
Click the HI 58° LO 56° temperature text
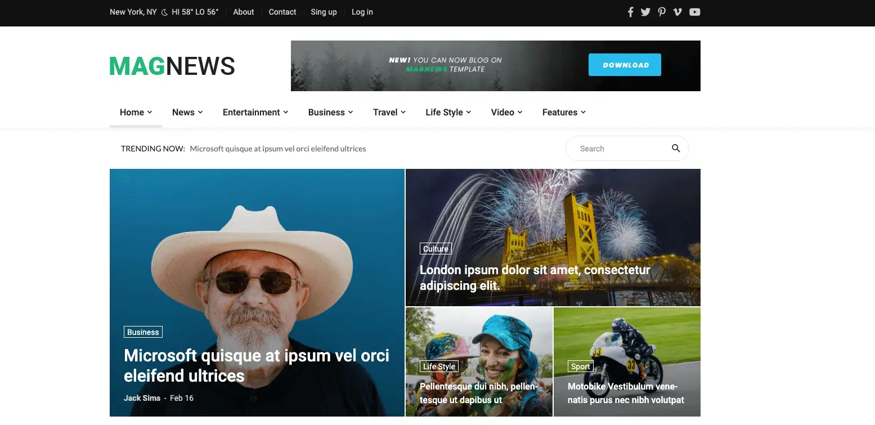195,12
